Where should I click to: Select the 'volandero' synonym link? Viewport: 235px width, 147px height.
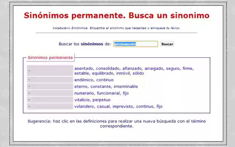84,106
